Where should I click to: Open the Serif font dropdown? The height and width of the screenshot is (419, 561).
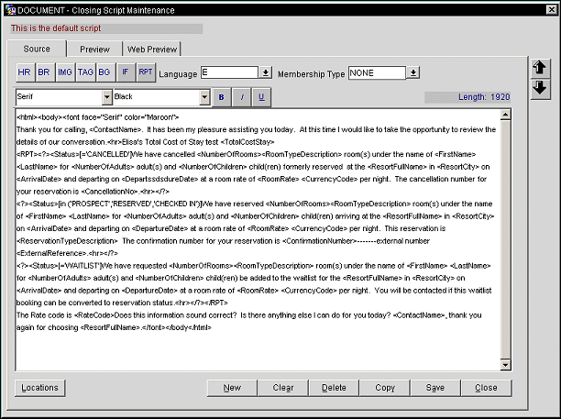point(105,96)
